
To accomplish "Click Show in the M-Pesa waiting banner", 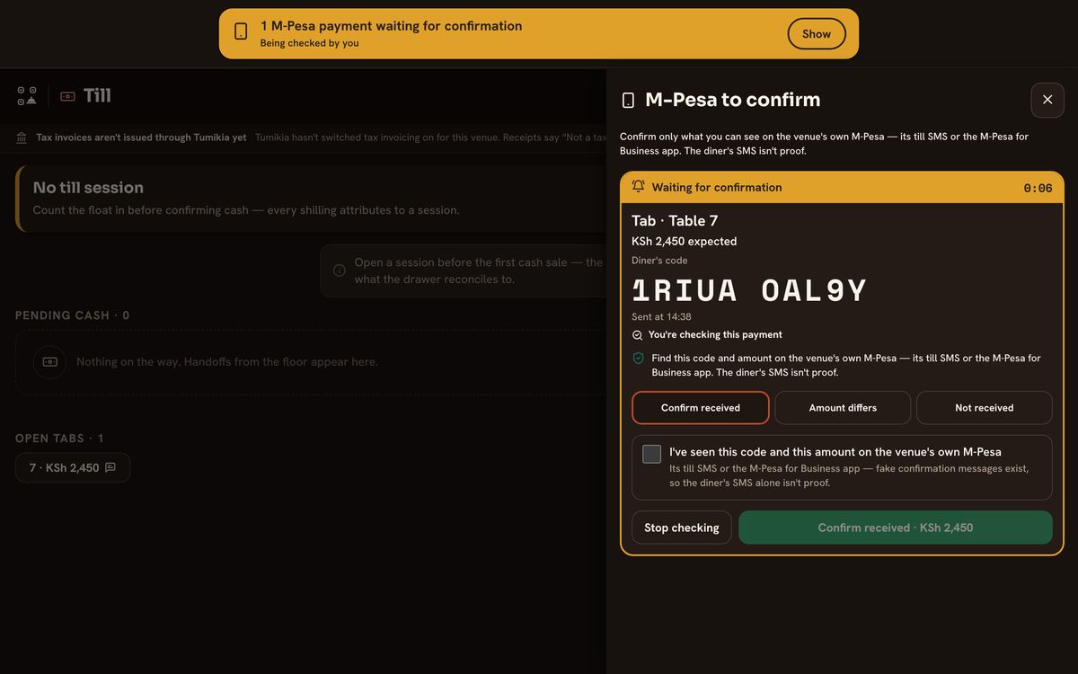I will tap(817, 34).
